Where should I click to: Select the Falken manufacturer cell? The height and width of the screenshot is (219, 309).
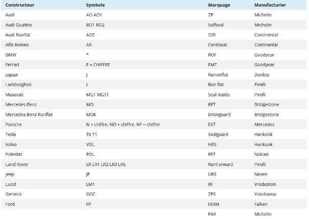point(262,204)
